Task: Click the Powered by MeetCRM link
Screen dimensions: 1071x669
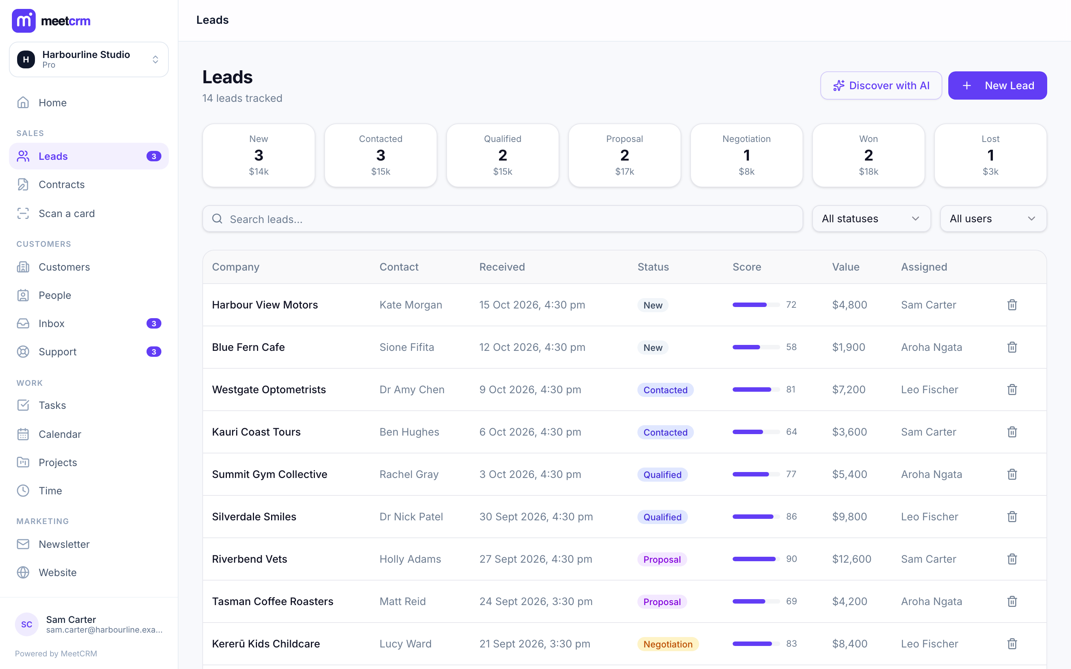Action: (x=56, y=653)
